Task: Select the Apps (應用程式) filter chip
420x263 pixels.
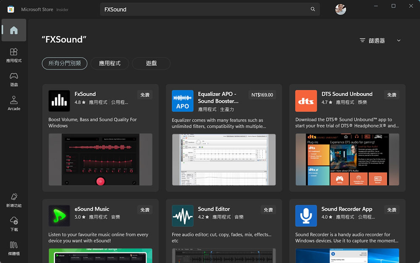Action: tap(110, 63)
